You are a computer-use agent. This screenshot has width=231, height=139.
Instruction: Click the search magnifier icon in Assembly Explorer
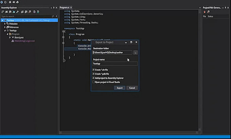coord(53,16)
